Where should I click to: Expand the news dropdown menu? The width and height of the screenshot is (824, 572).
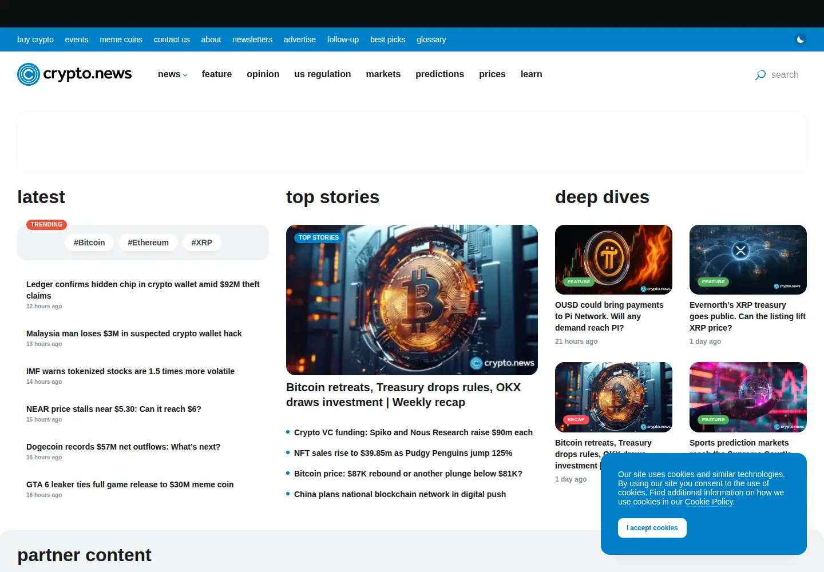(172, 74)
